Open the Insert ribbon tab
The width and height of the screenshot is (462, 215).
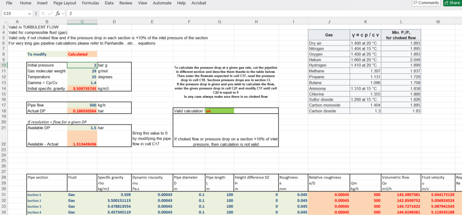(42, 3)
